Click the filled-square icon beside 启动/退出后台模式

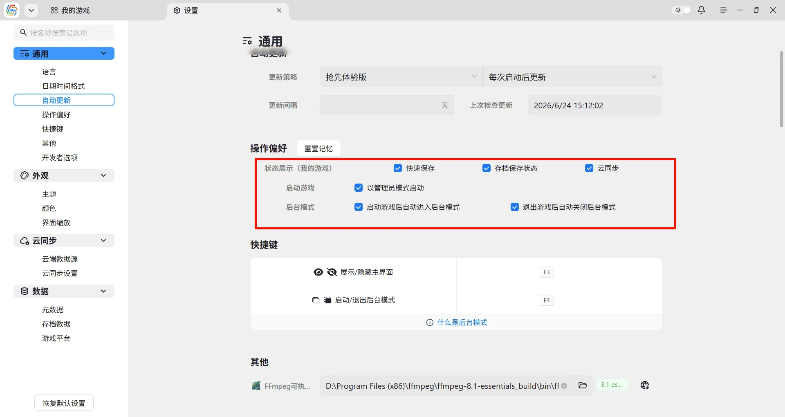[x=327, y=300]
